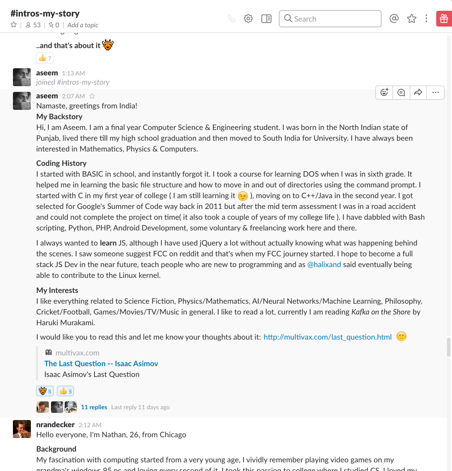This screenshot has width=452, height=471.
Task: Focus the Search input field
Action: [330, 19]
